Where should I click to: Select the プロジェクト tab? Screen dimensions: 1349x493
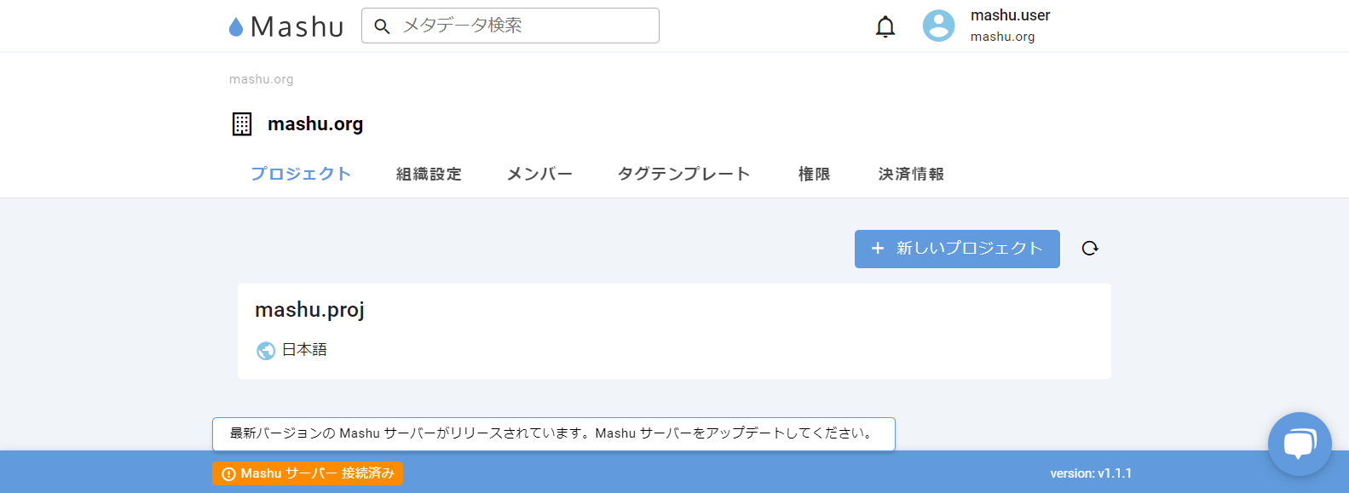(x=301, y=174)
